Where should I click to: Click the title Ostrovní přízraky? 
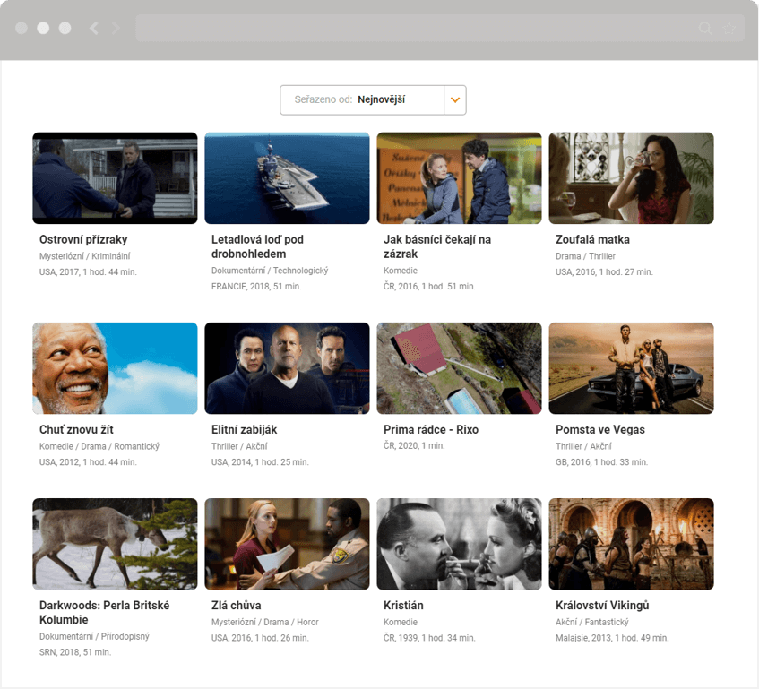[83, 239]
